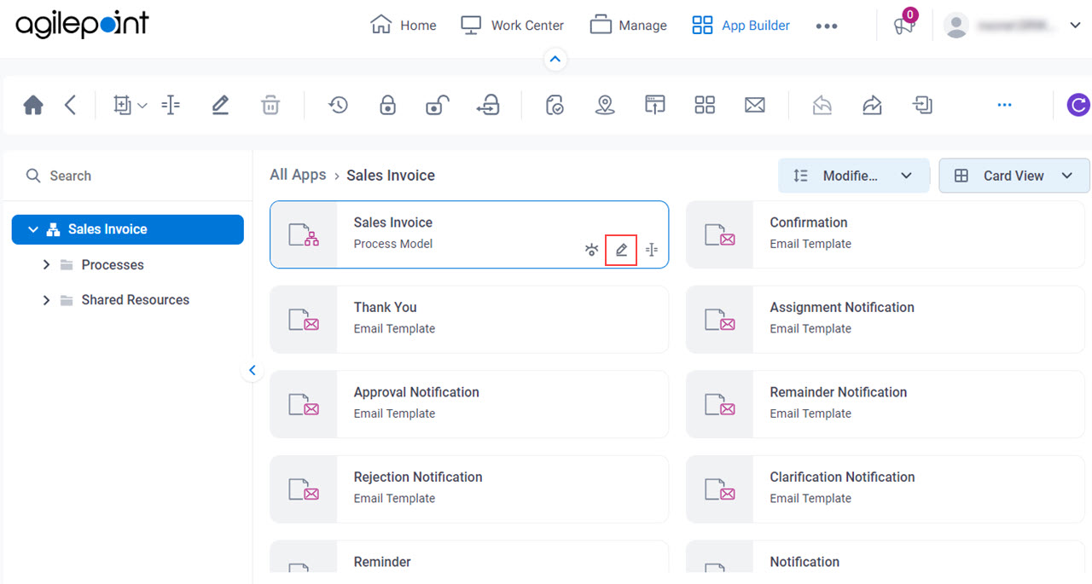This screenshot has width=1092, height=584.
Task: Click the rename icon in toolbar
Action: coord(171,105)
